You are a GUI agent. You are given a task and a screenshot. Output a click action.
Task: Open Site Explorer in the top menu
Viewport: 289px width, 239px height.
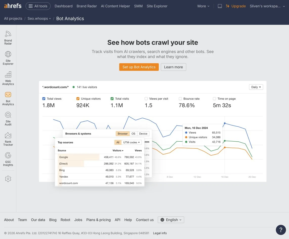coord(157,6)
